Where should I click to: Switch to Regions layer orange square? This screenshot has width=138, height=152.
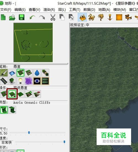click(x=119, y=17)
